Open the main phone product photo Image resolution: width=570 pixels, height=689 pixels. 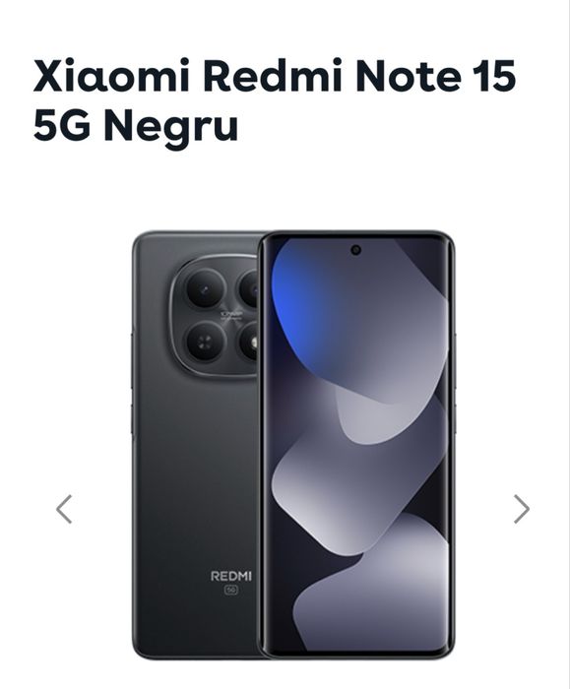(293, 445)
